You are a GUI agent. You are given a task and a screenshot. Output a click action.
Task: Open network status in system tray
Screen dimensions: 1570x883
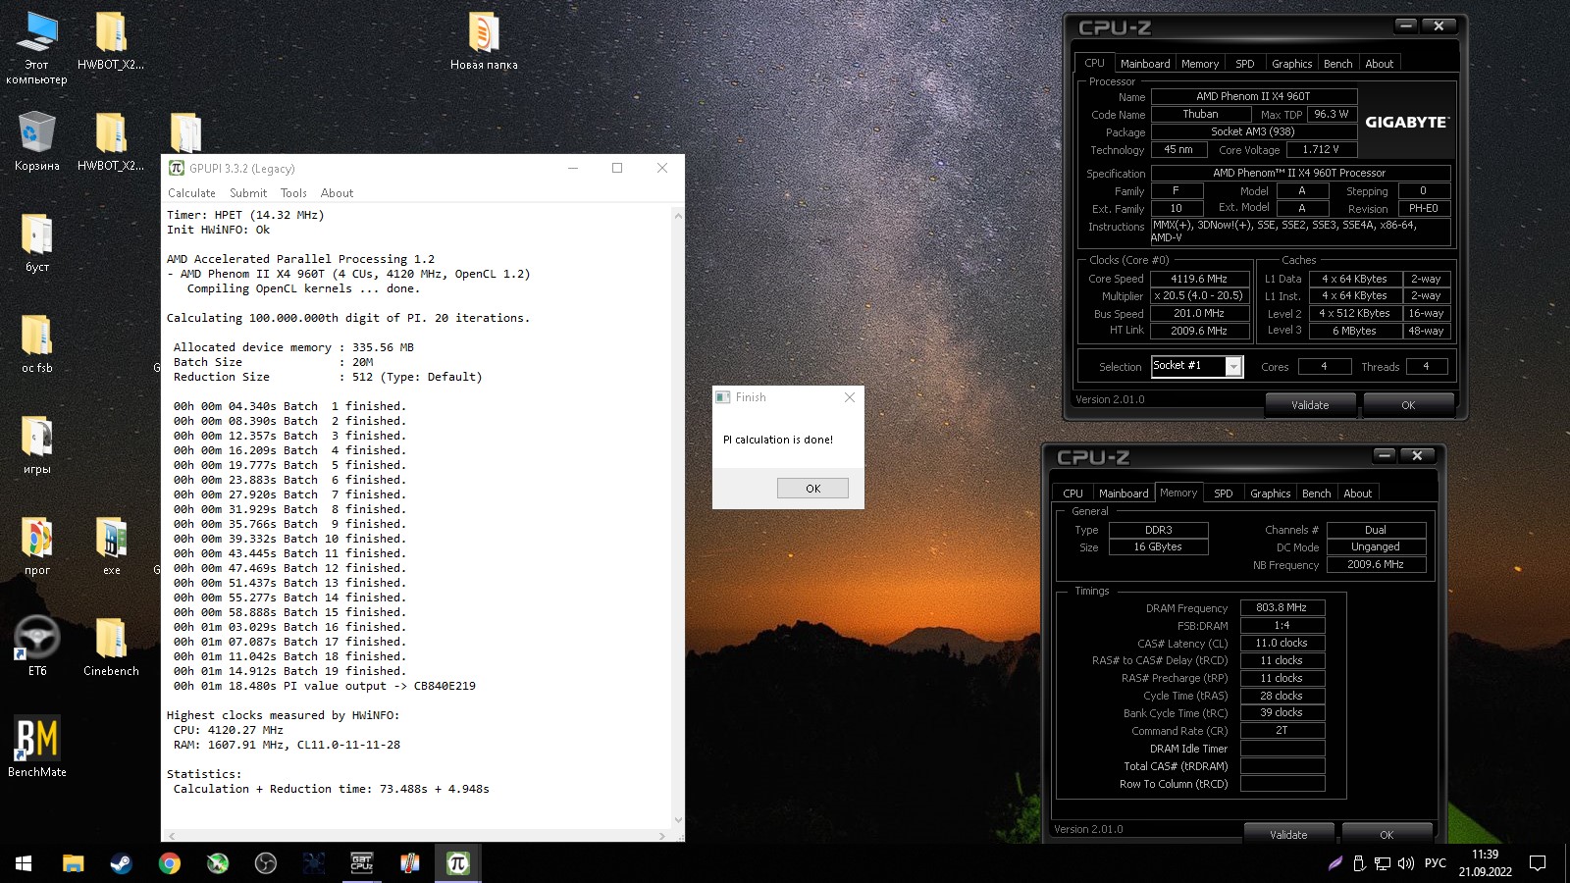coord(1382,863)
